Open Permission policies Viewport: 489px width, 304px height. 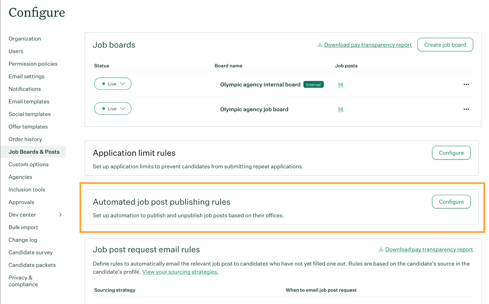pyautogui.click(x=33, y=64)
